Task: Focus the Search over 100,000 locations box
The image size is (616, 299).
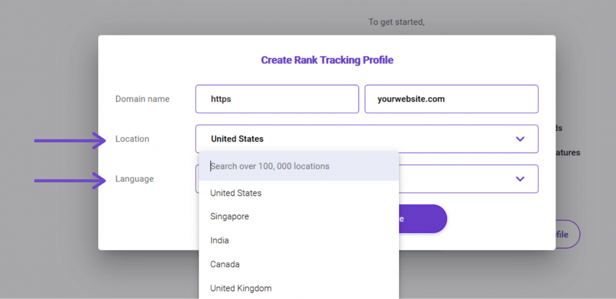Action: click(299, 166)
